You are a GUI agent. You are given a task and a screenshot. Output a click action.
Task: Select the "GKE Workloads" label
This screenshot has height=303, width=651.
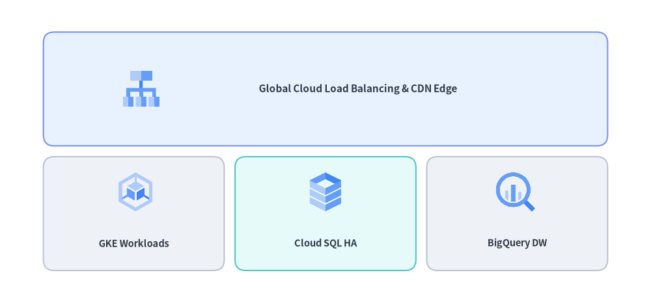point(133,243)
